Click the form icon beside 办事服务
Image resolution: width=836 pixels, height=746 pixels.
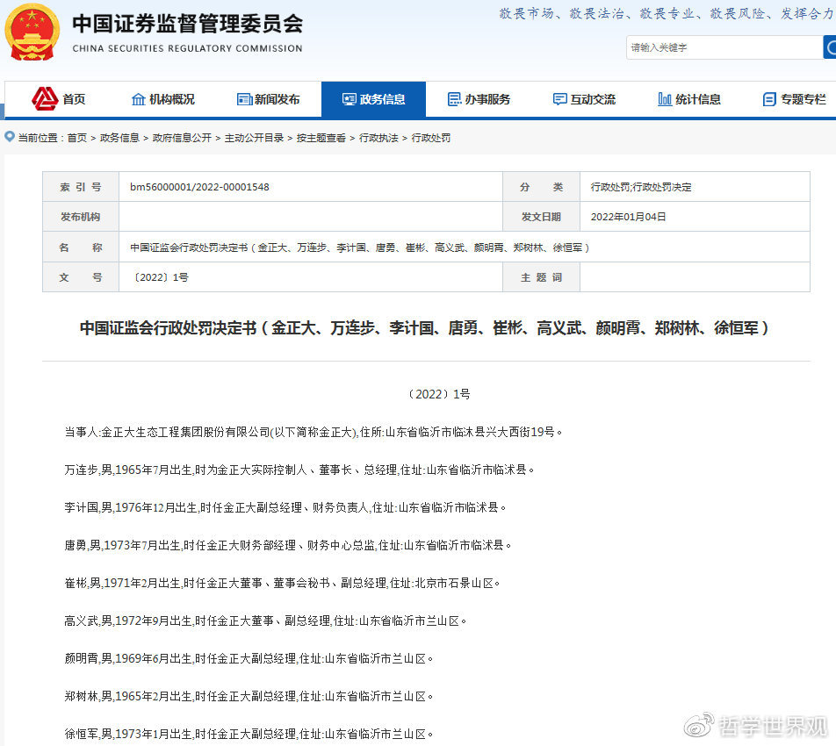click(454, 99)
